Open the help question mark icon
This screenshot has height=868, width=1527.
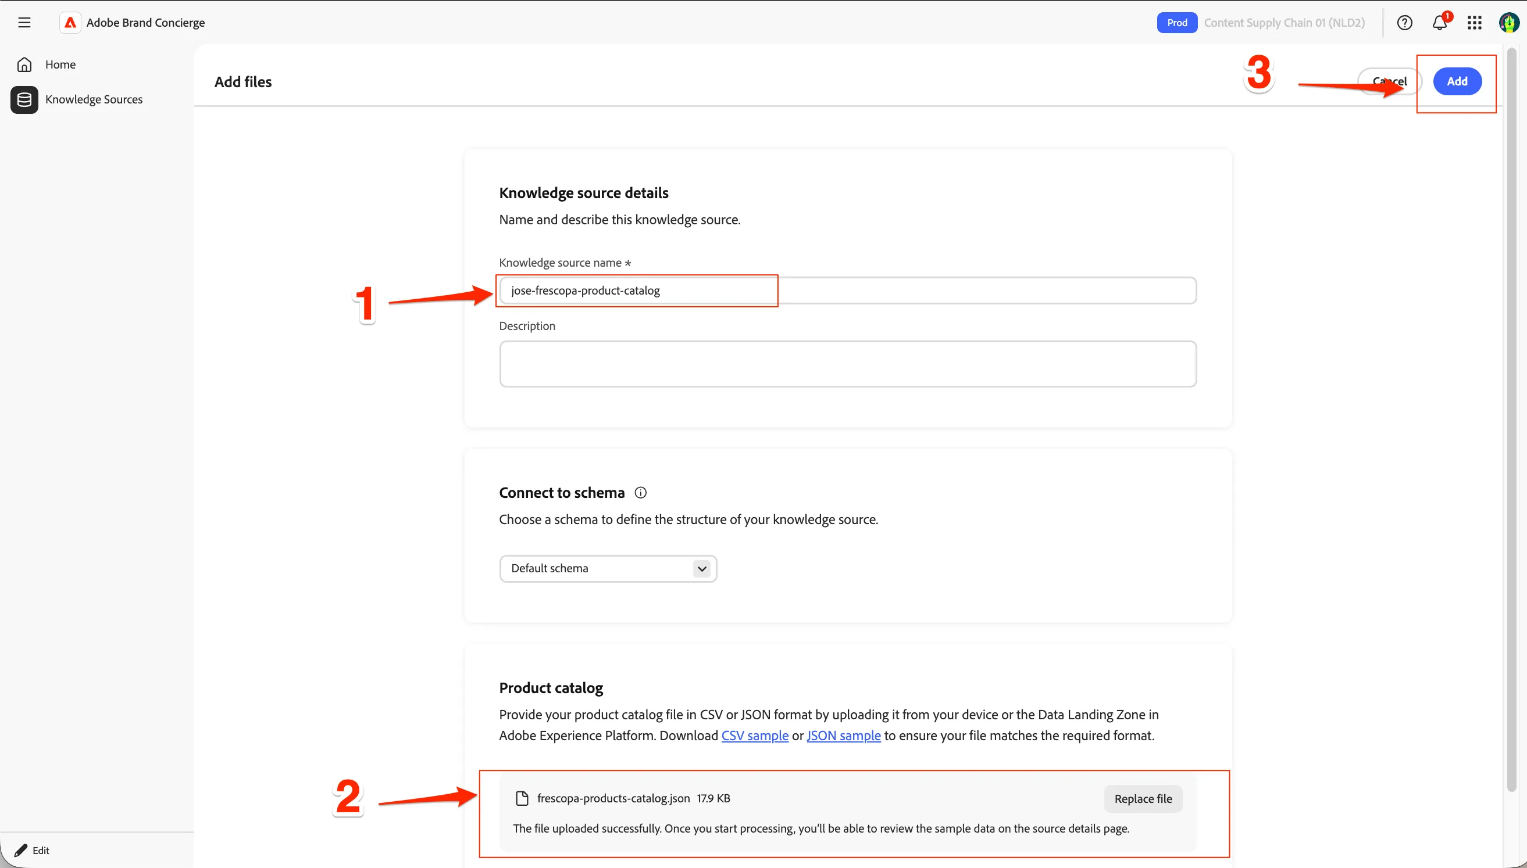pos(1404,23)
